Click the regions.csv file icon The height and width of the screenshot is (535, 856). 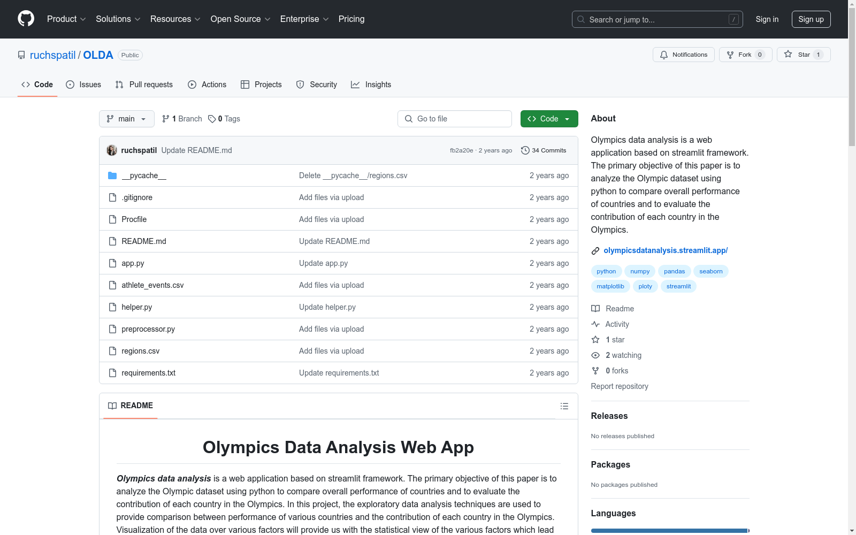[112, 351]
